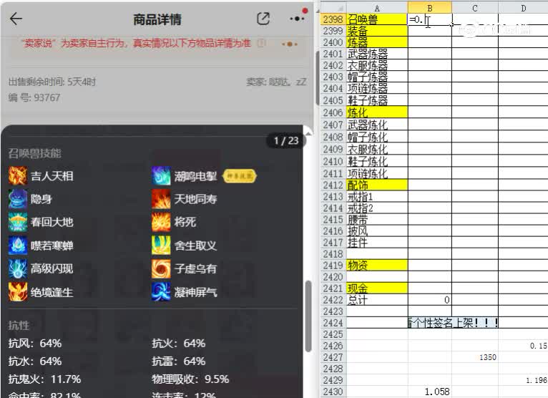
Task: Click the info icon after seller notice
Action: [261, 44]
